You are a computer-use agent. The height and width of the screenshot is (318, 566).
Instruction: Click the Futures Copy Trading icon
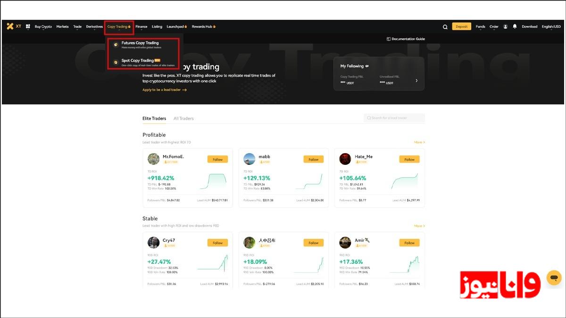tap(116, 44)
